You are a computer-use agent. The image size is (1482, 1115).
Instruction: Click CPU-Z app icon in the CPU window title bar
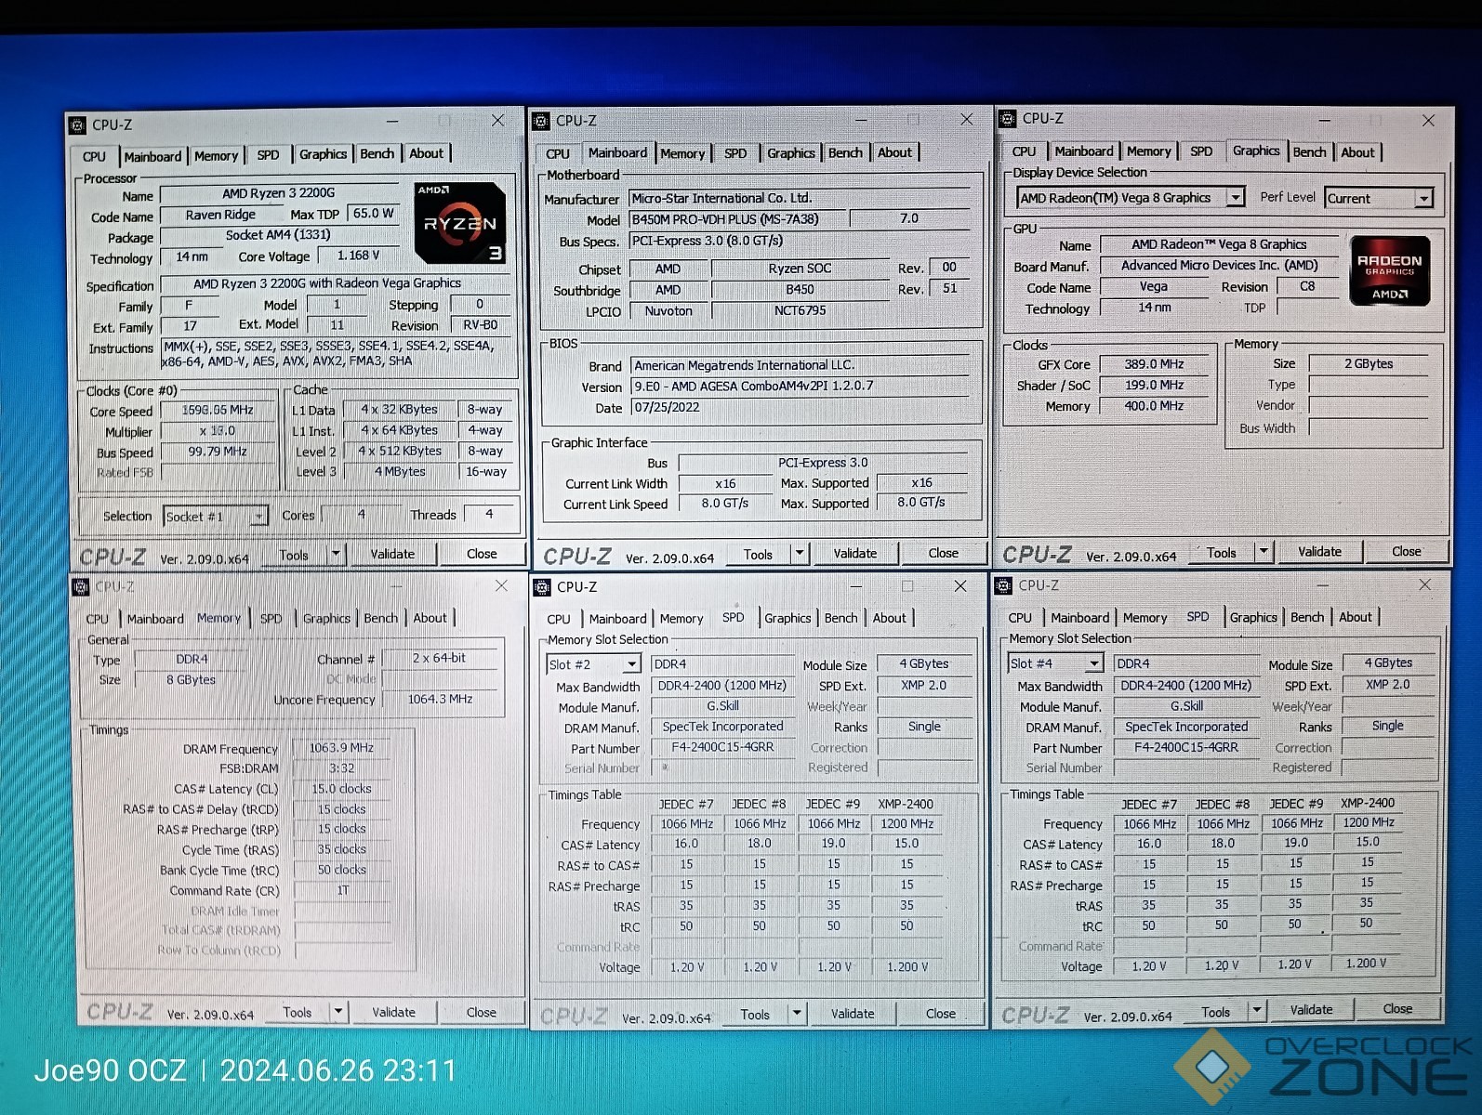pos(79,125)
